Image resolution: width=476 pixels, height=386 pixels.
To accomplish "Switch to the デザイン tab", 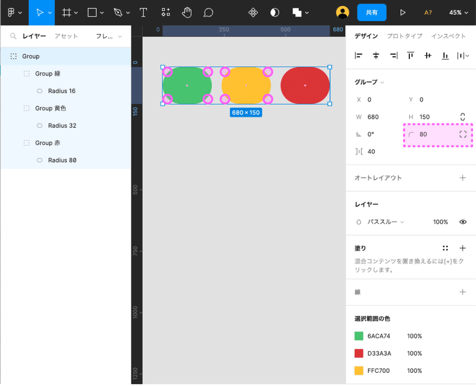I will 366,36.
